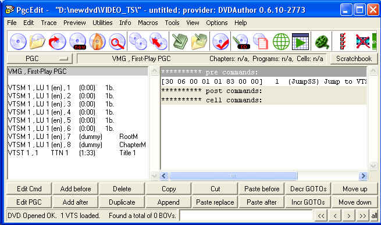The image size is (381, 225).
Task: Open the Utilities menu
Action: pyautogui.click(x=102, y=23)
